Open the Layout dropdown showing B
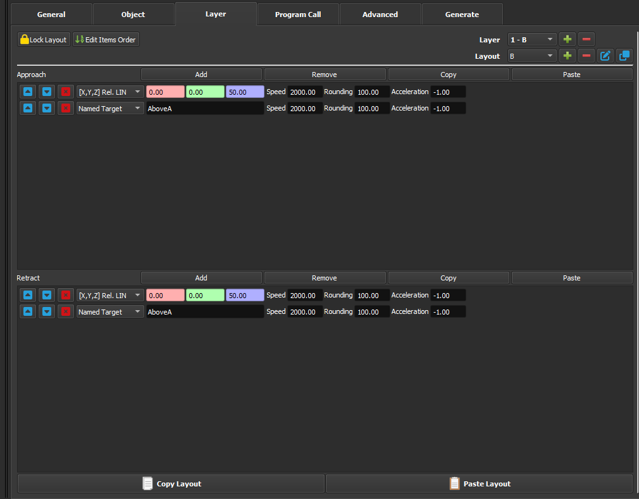This screenshot has width=639, height=499. pos(532,56)
